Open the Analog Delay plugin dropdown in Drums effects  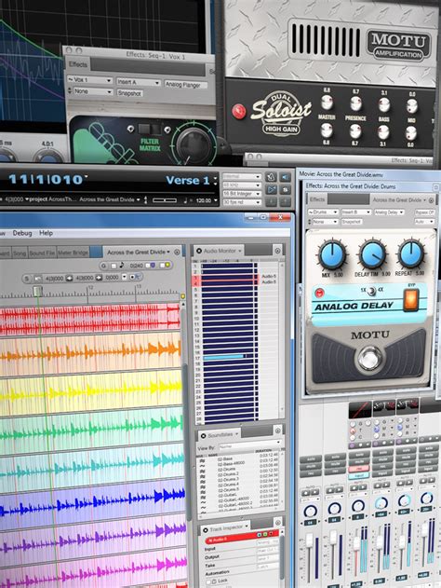click(x=389, y=212)
